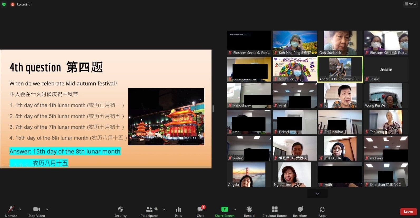
Task: Select the Jessie name tile
Action: (386, 69)
